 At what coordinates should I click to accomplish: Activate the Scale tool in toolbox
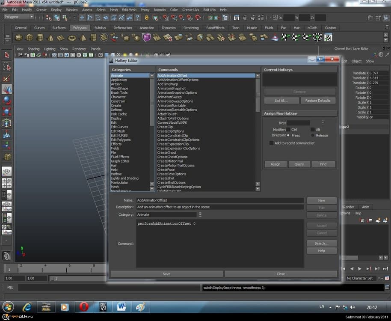click(x=7, y=111)
